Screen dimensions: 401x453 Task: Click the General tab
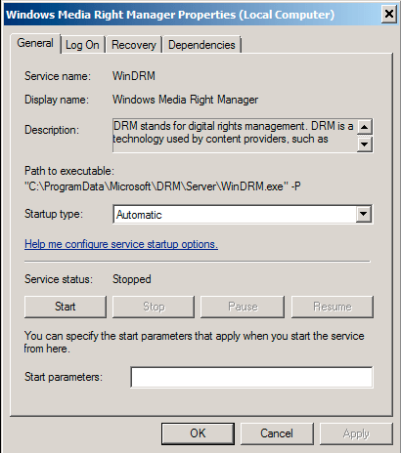click(35, 43)
